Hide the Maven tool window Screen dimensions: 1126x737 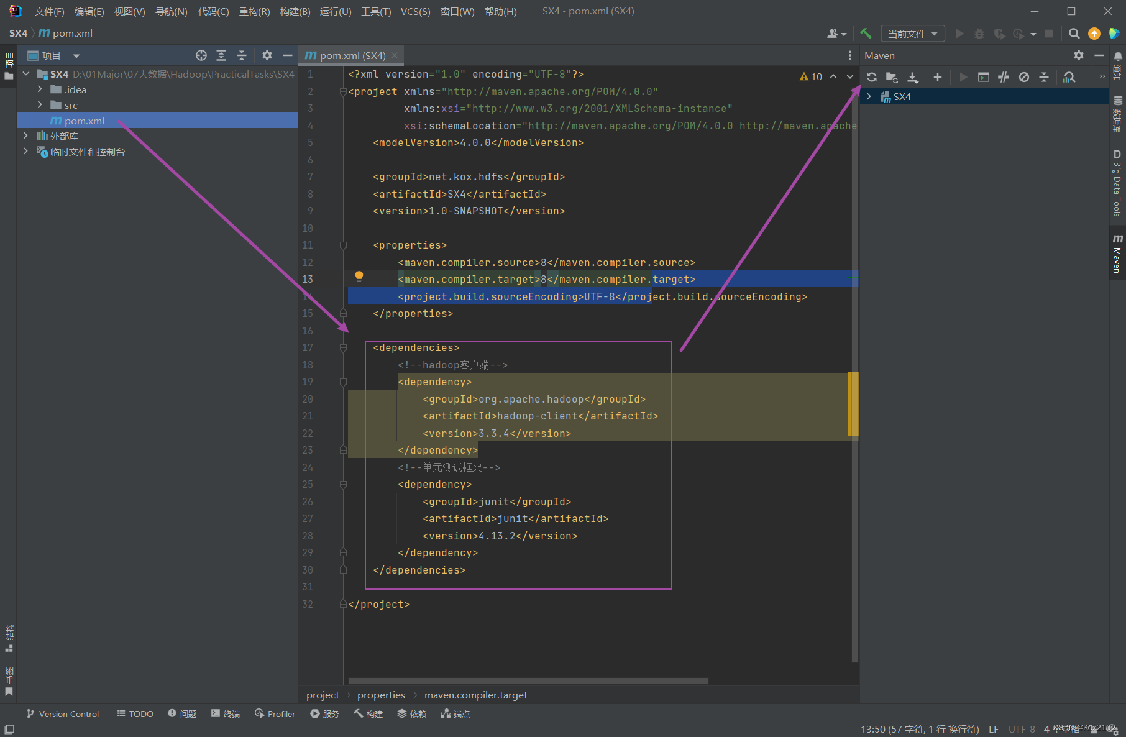pyautogui.click(x=1099, y=55)
